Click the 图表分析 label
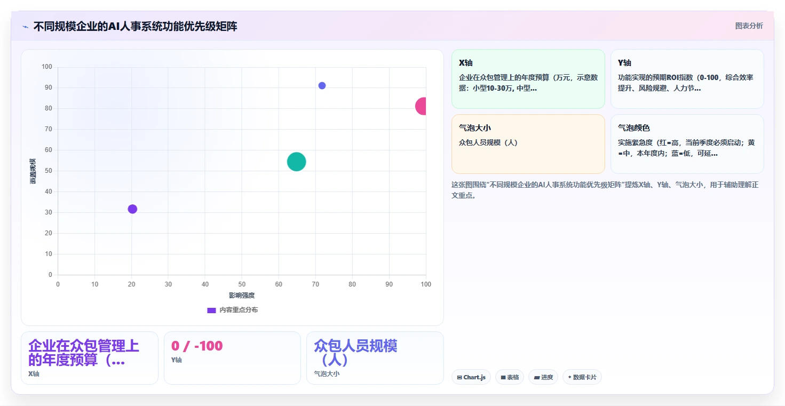The image size is (785, 406). (x=749, y=26)
